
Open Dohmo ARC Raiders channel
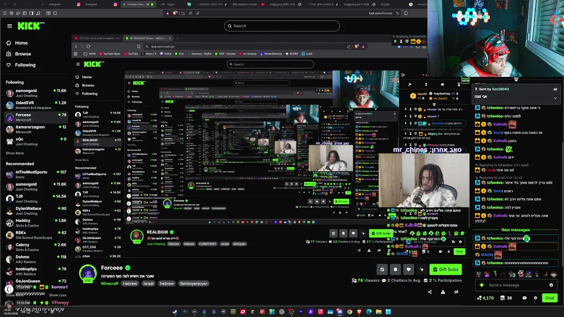click(x=35, y=259)
